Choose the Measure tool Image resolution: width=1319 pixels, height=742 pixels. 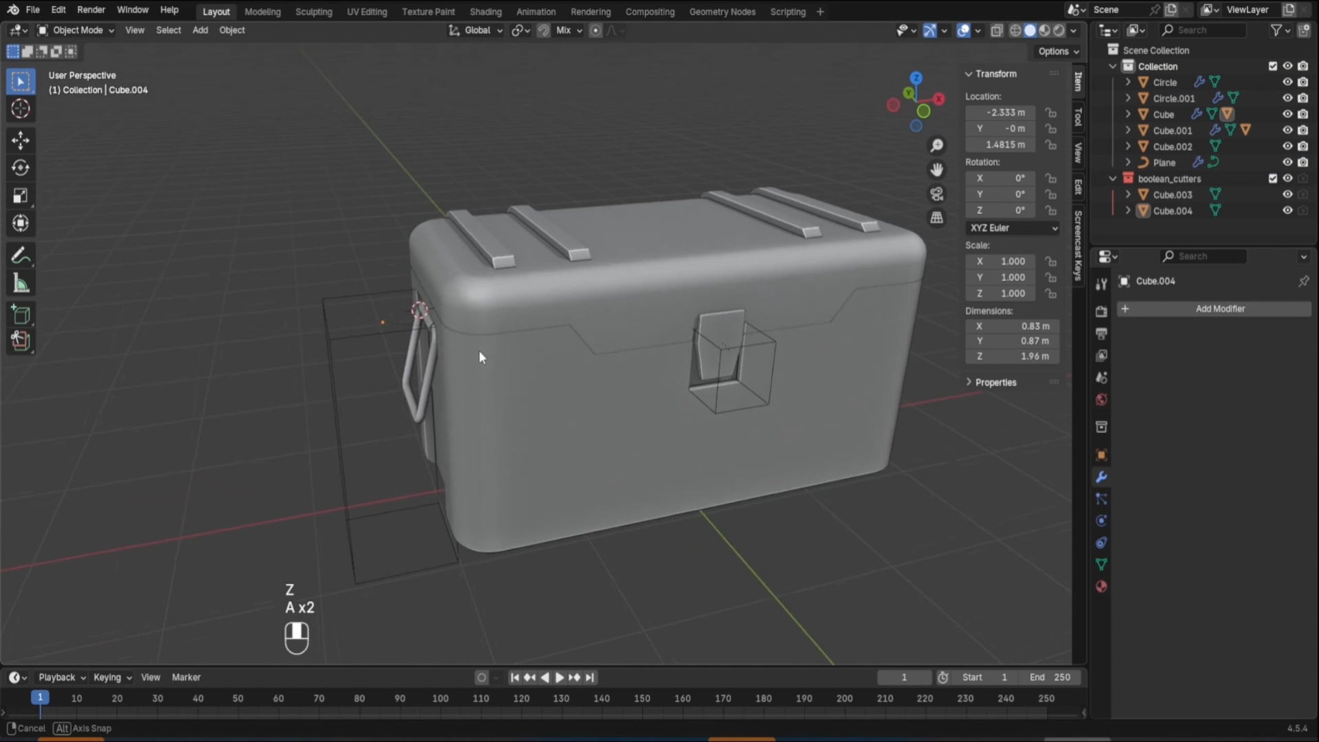21,284
